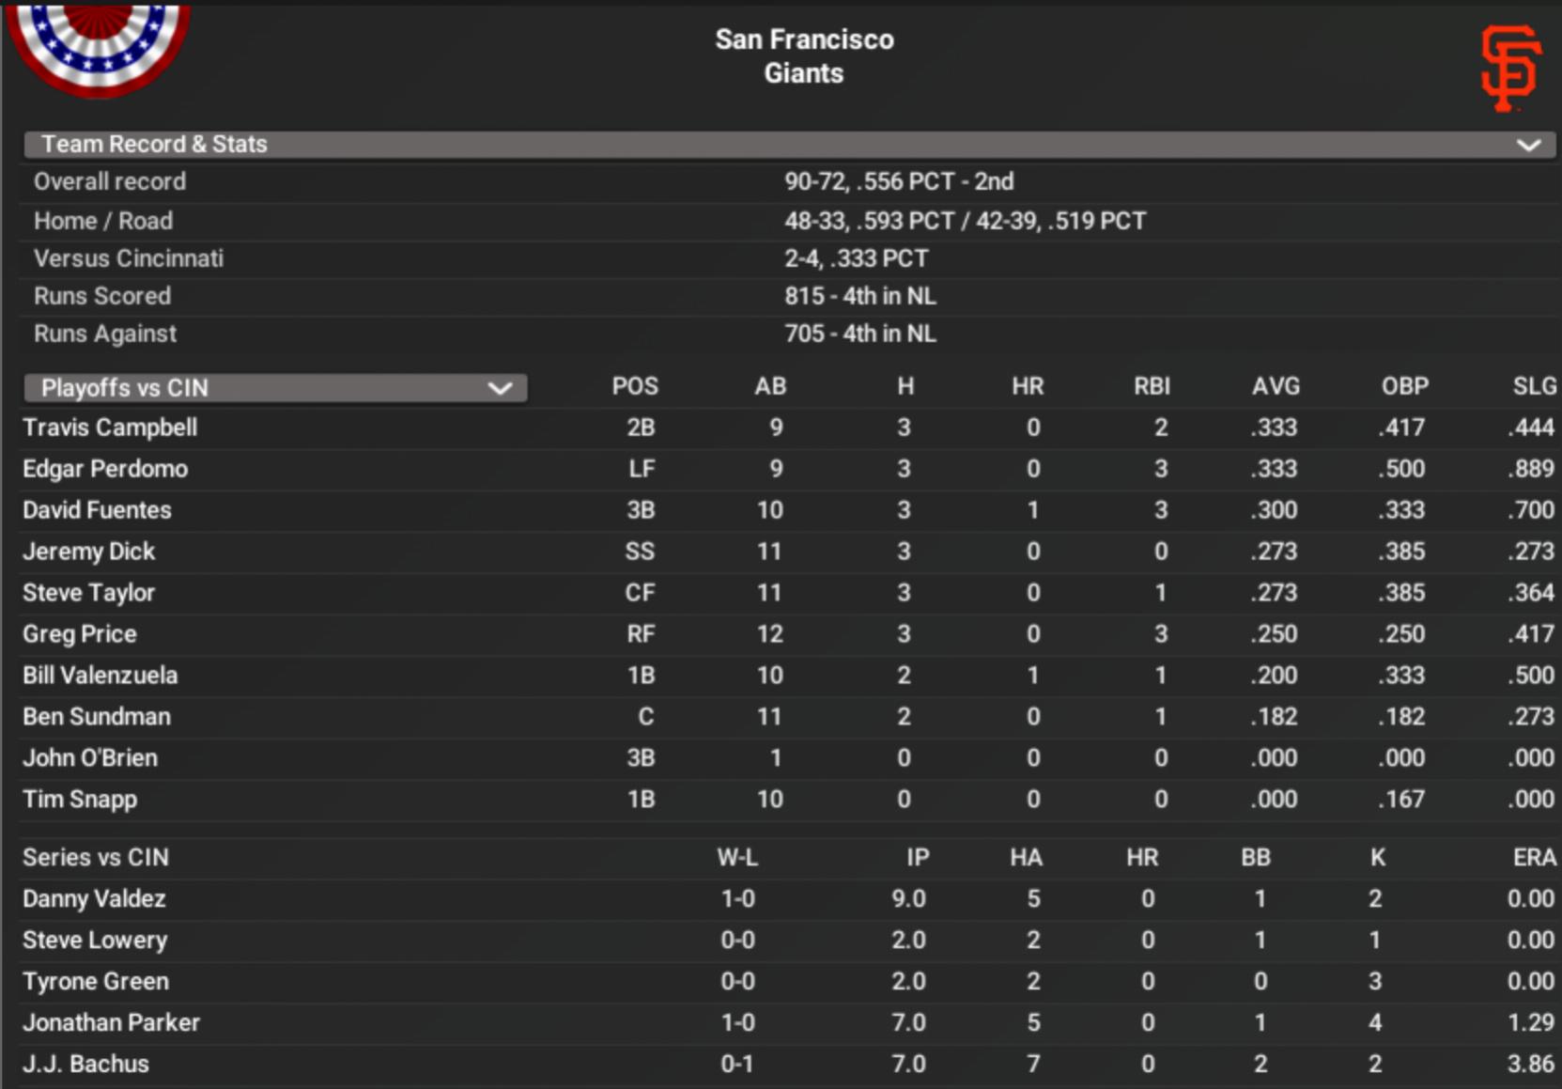Collapse the Team Record & Stats chevron

click(1528, 145)
